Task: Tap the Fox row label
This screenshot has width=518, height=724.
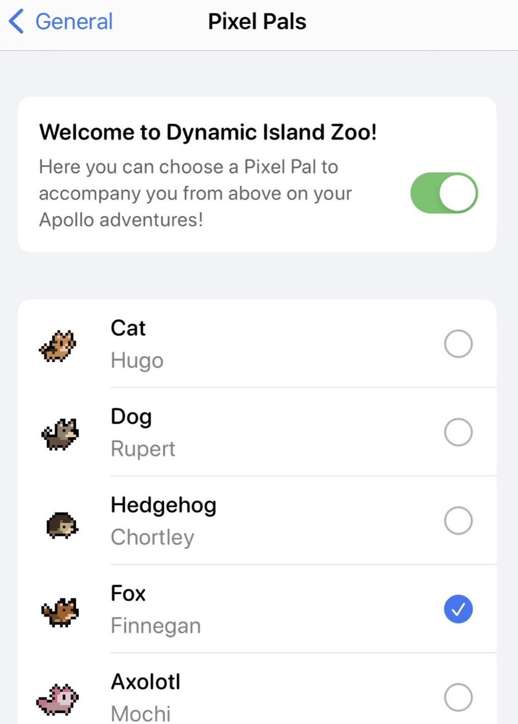Action: tap(128, 594)
